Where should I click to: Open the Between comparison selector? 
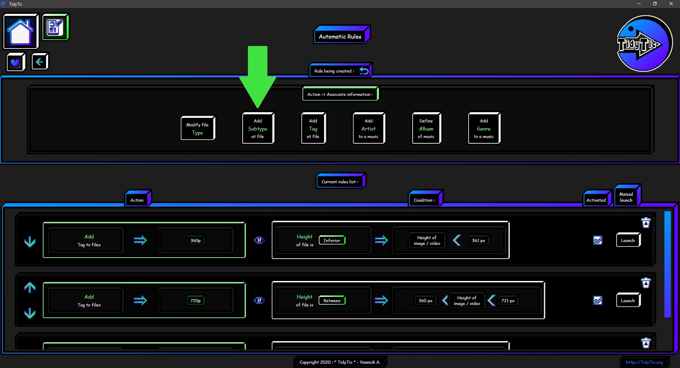click(x=332, y=300)
